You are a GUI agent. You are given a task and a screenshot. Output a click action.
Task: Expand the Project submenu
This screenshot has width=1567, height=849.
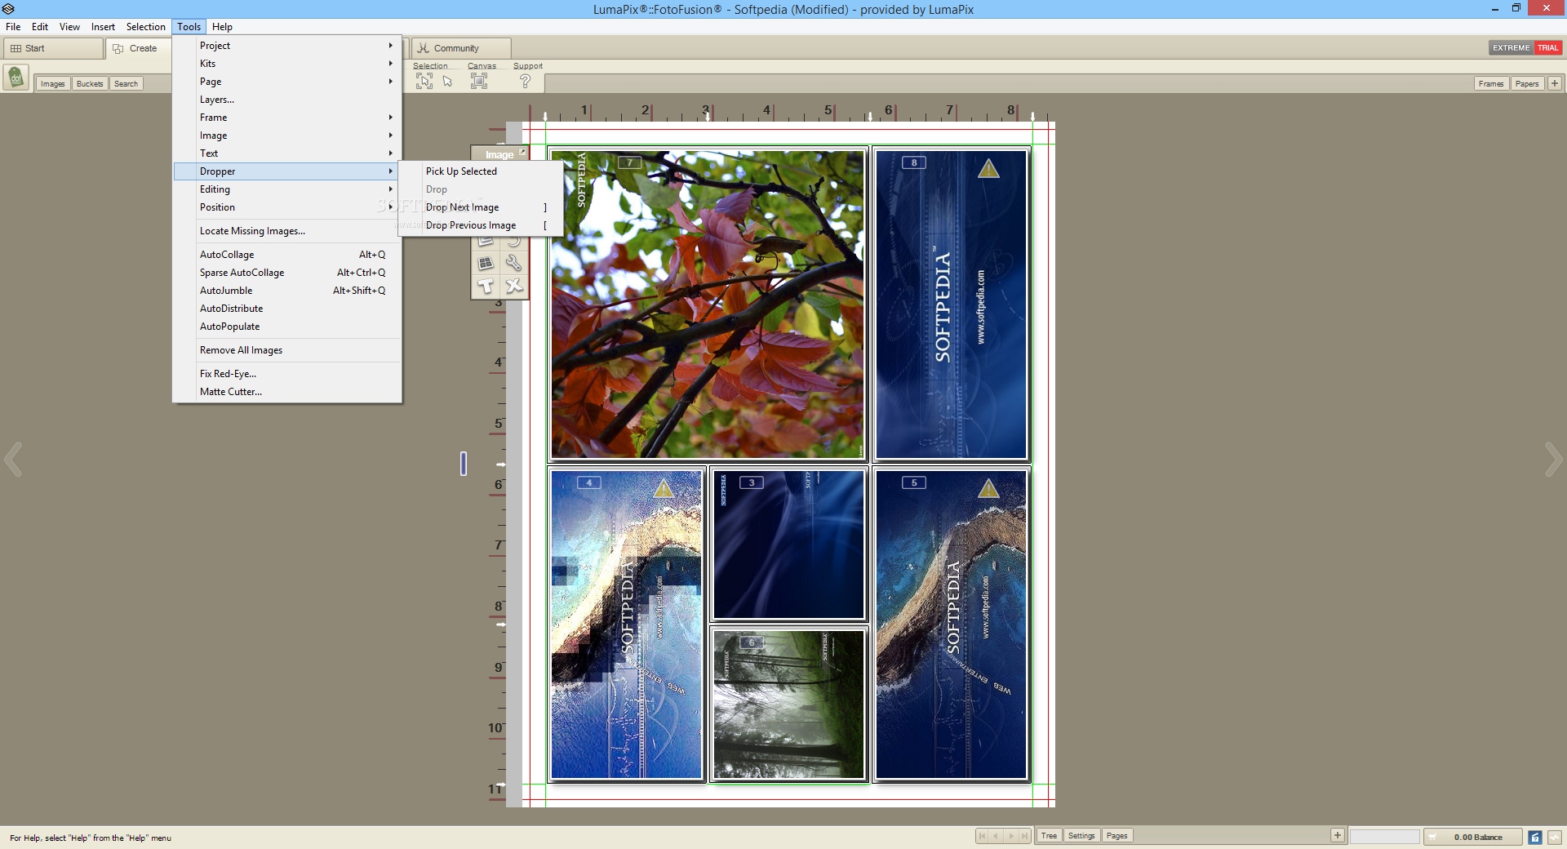[287, 46]
